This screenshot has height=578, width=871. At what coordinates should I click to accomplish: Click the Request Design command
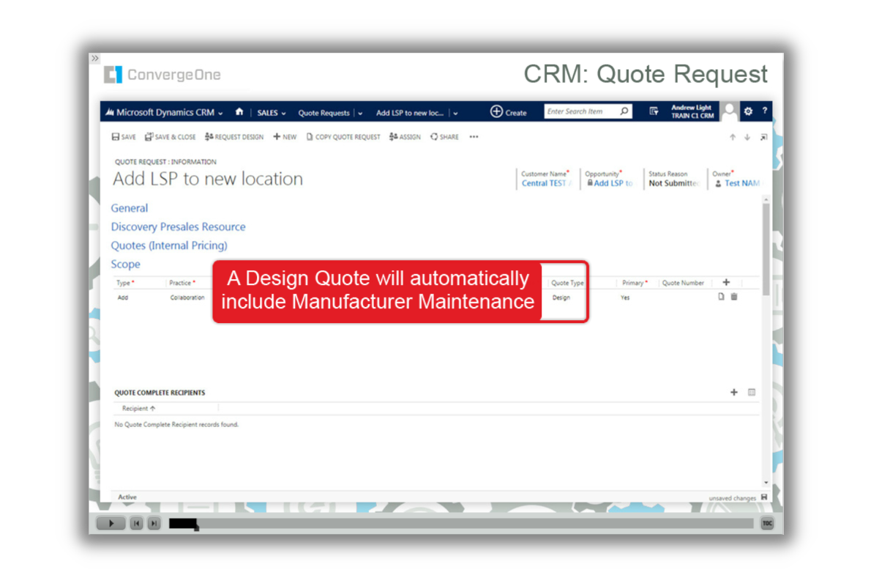point(234,137)
